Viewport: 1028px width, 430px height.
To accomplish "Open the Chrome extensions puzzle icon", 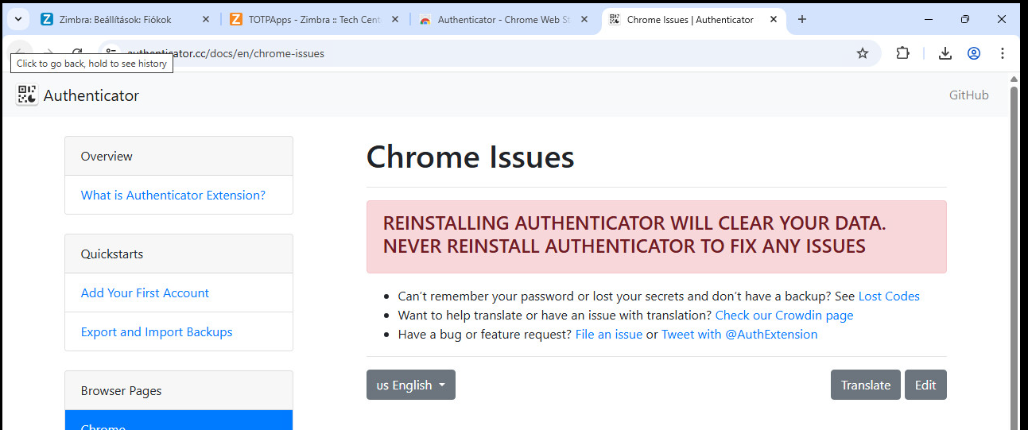I will coord(902,53).
